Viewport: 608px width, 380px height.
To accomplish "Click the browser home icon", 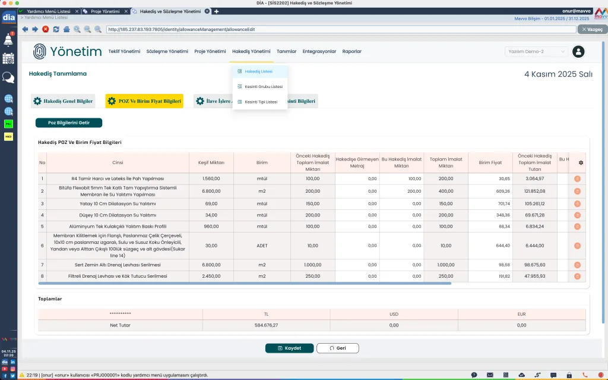I will [x=66, y=29].
